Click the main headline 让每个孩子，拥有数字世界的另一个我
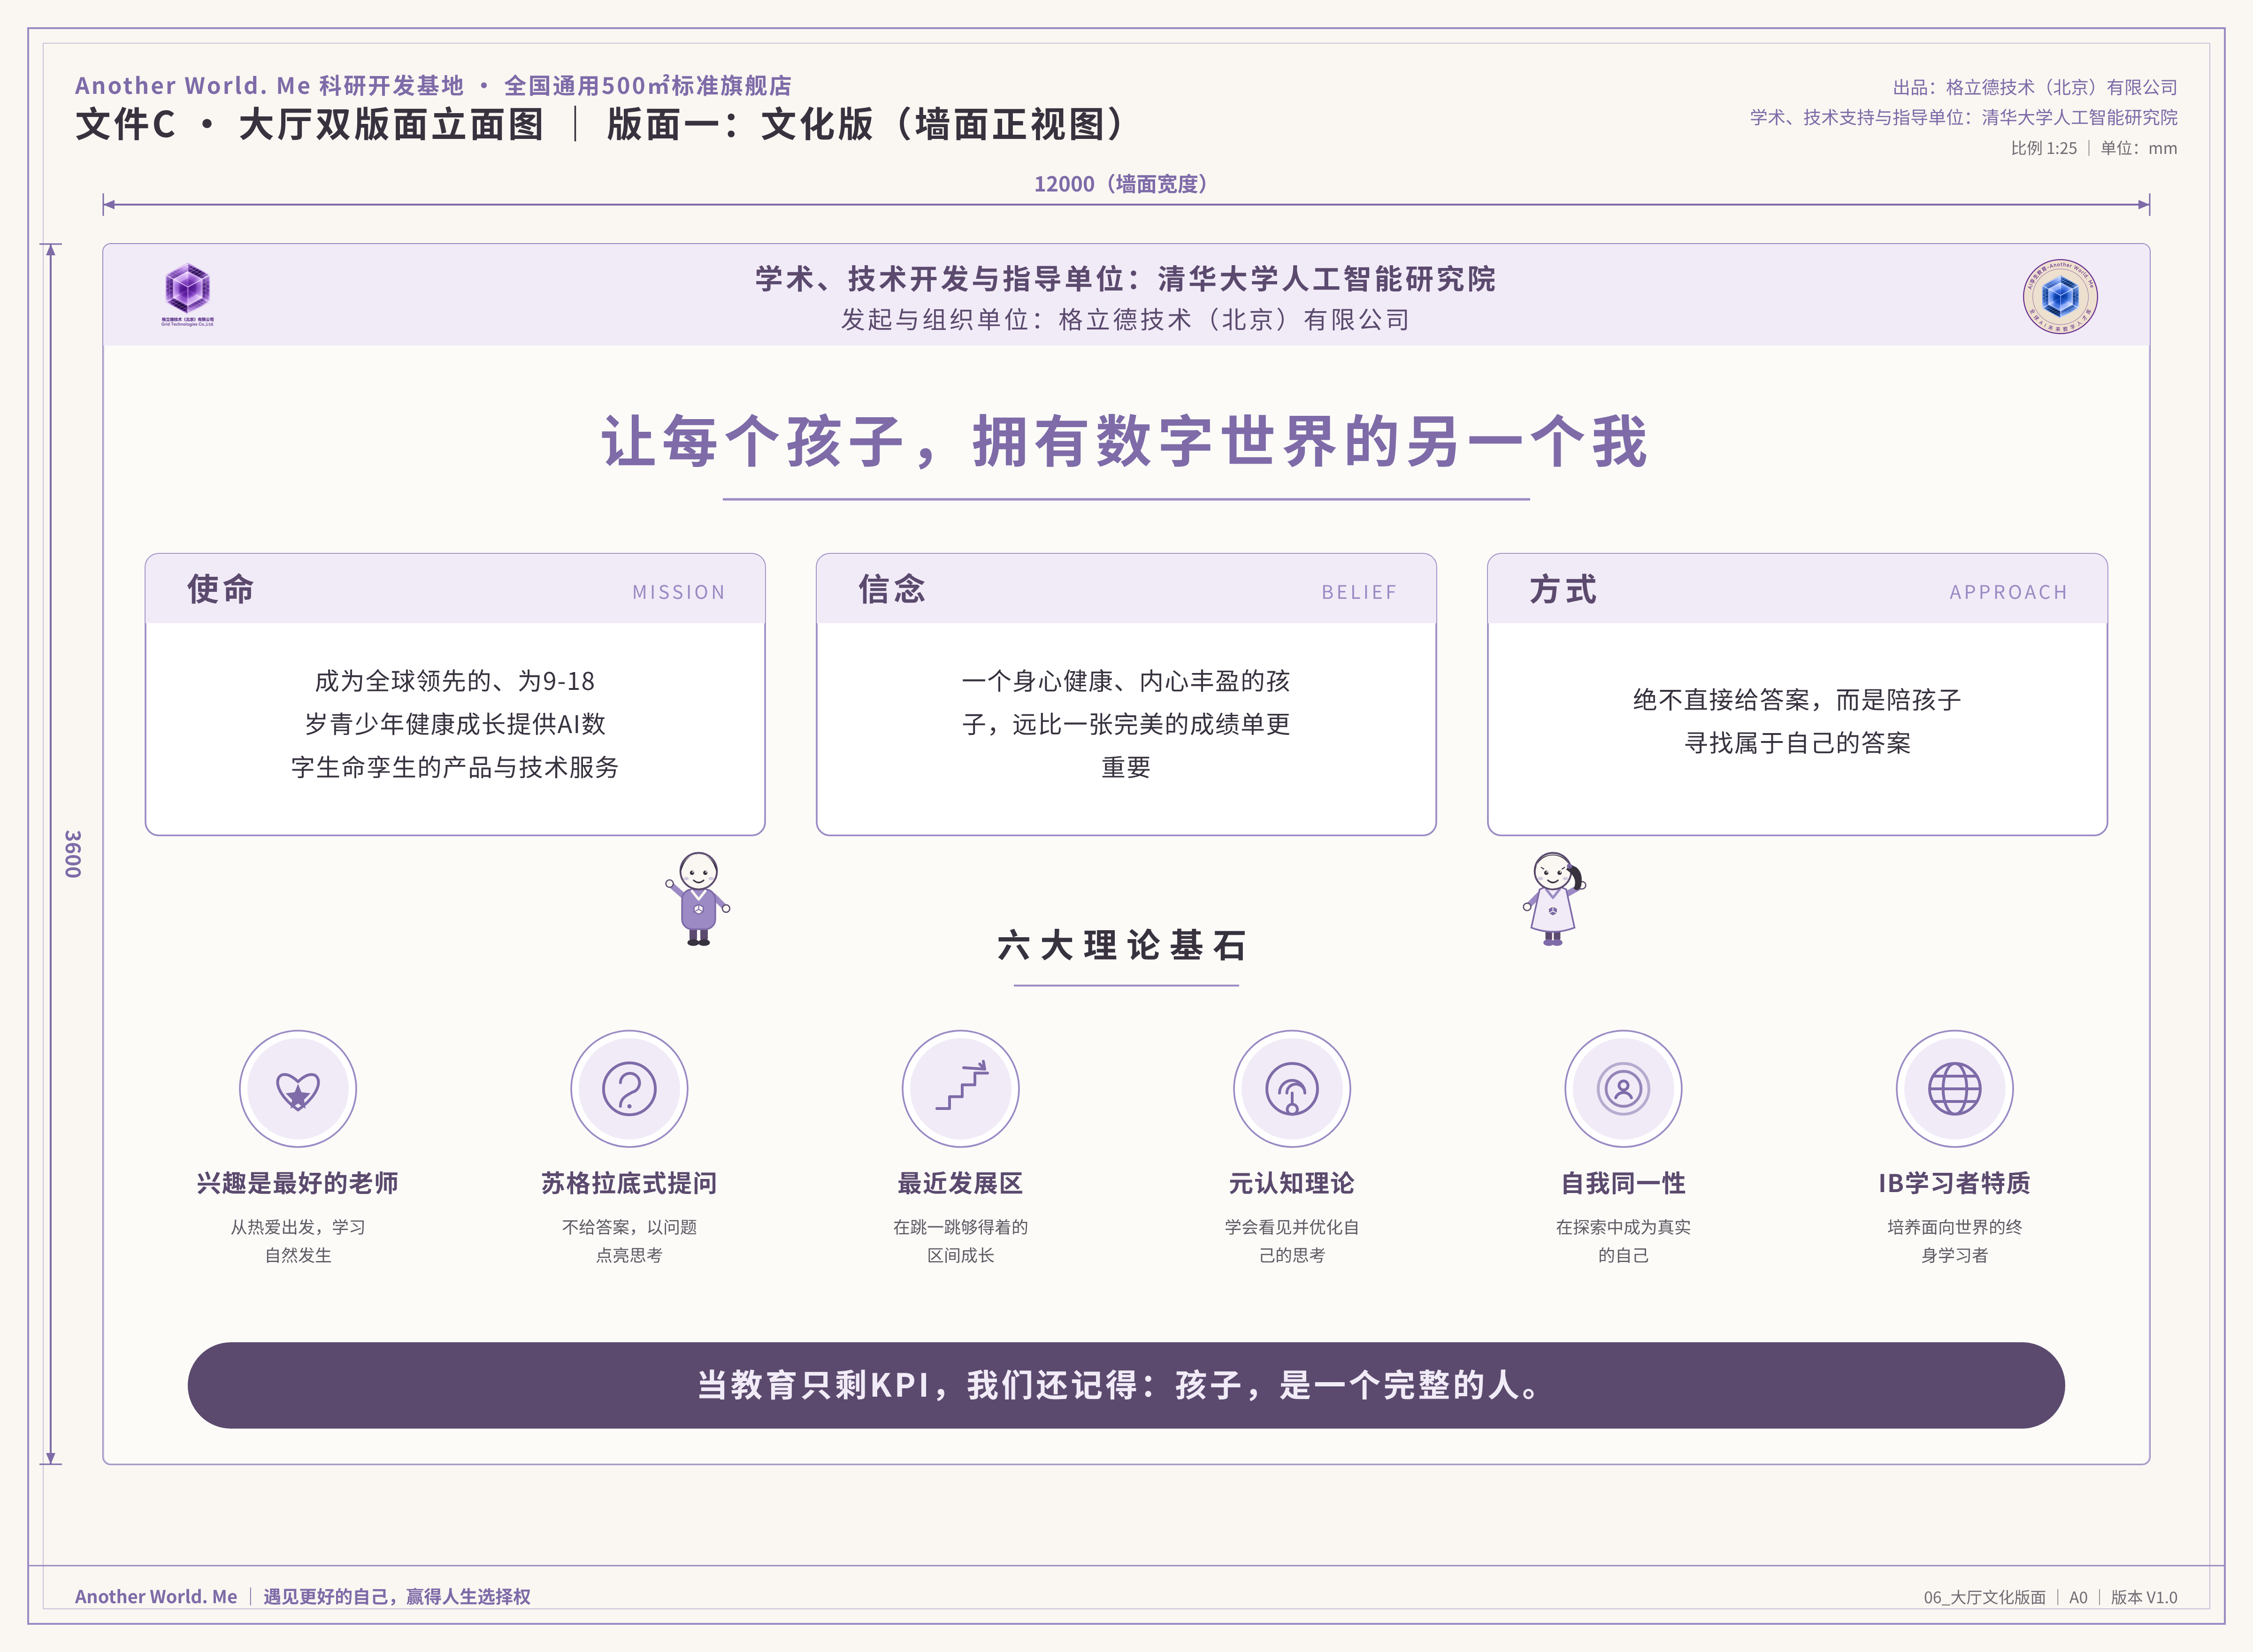The image size is (2253, 1652). (x=1125, y=441)
